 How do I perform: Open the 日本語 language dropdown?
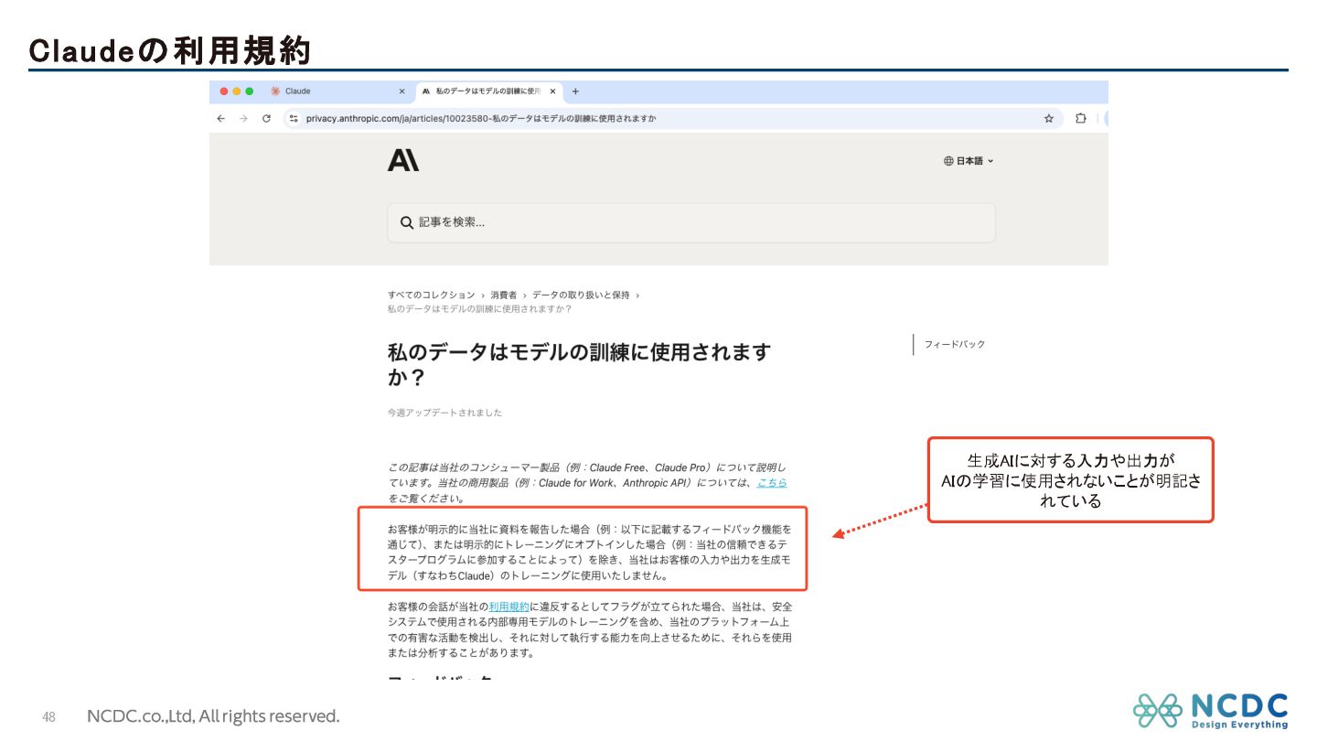969,161
